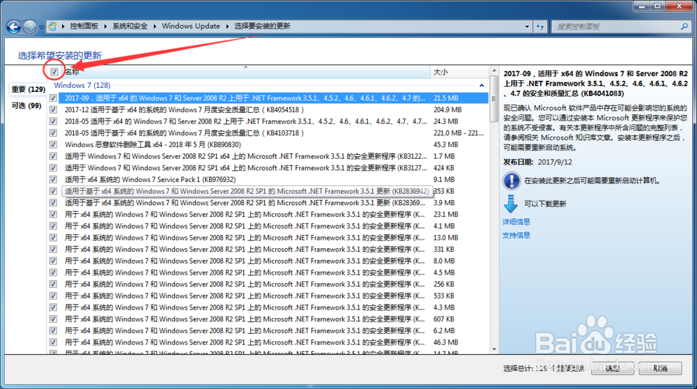Uncheck the 2017-09 .NET Framework update checkbox

coord(54,98)
